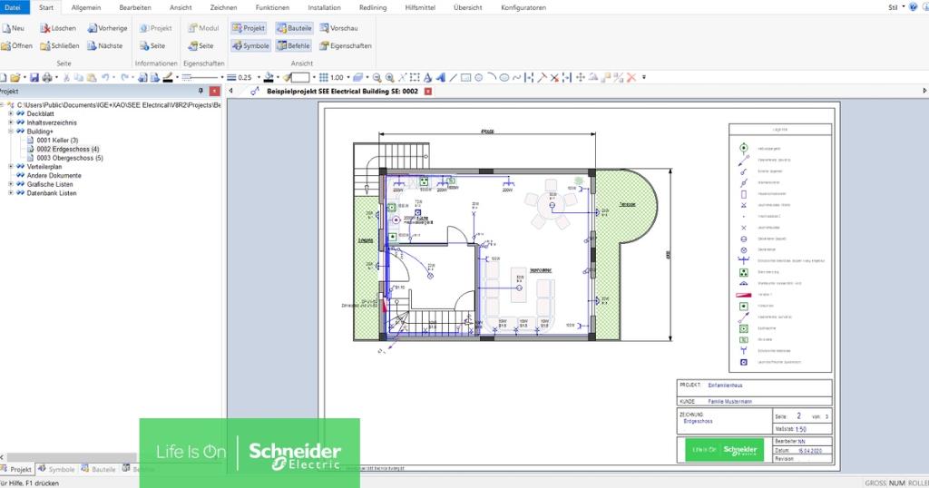Expand the Inhaltsverzeichnis tree node
The height and width of the screenshot is (488, 929).
11,122
